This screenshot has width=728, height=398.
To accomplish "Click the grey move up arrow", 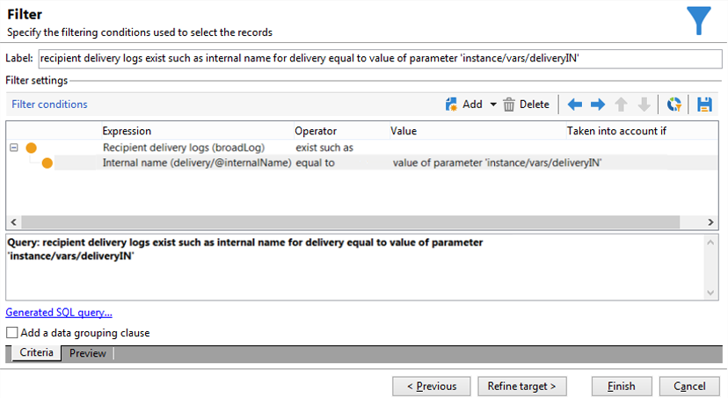I will coord(622,105).
